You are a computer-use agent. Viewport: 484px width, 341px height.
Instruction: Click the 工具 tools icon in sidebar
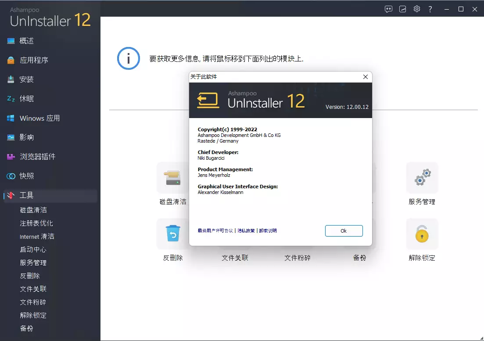click(x=11, y=195)
